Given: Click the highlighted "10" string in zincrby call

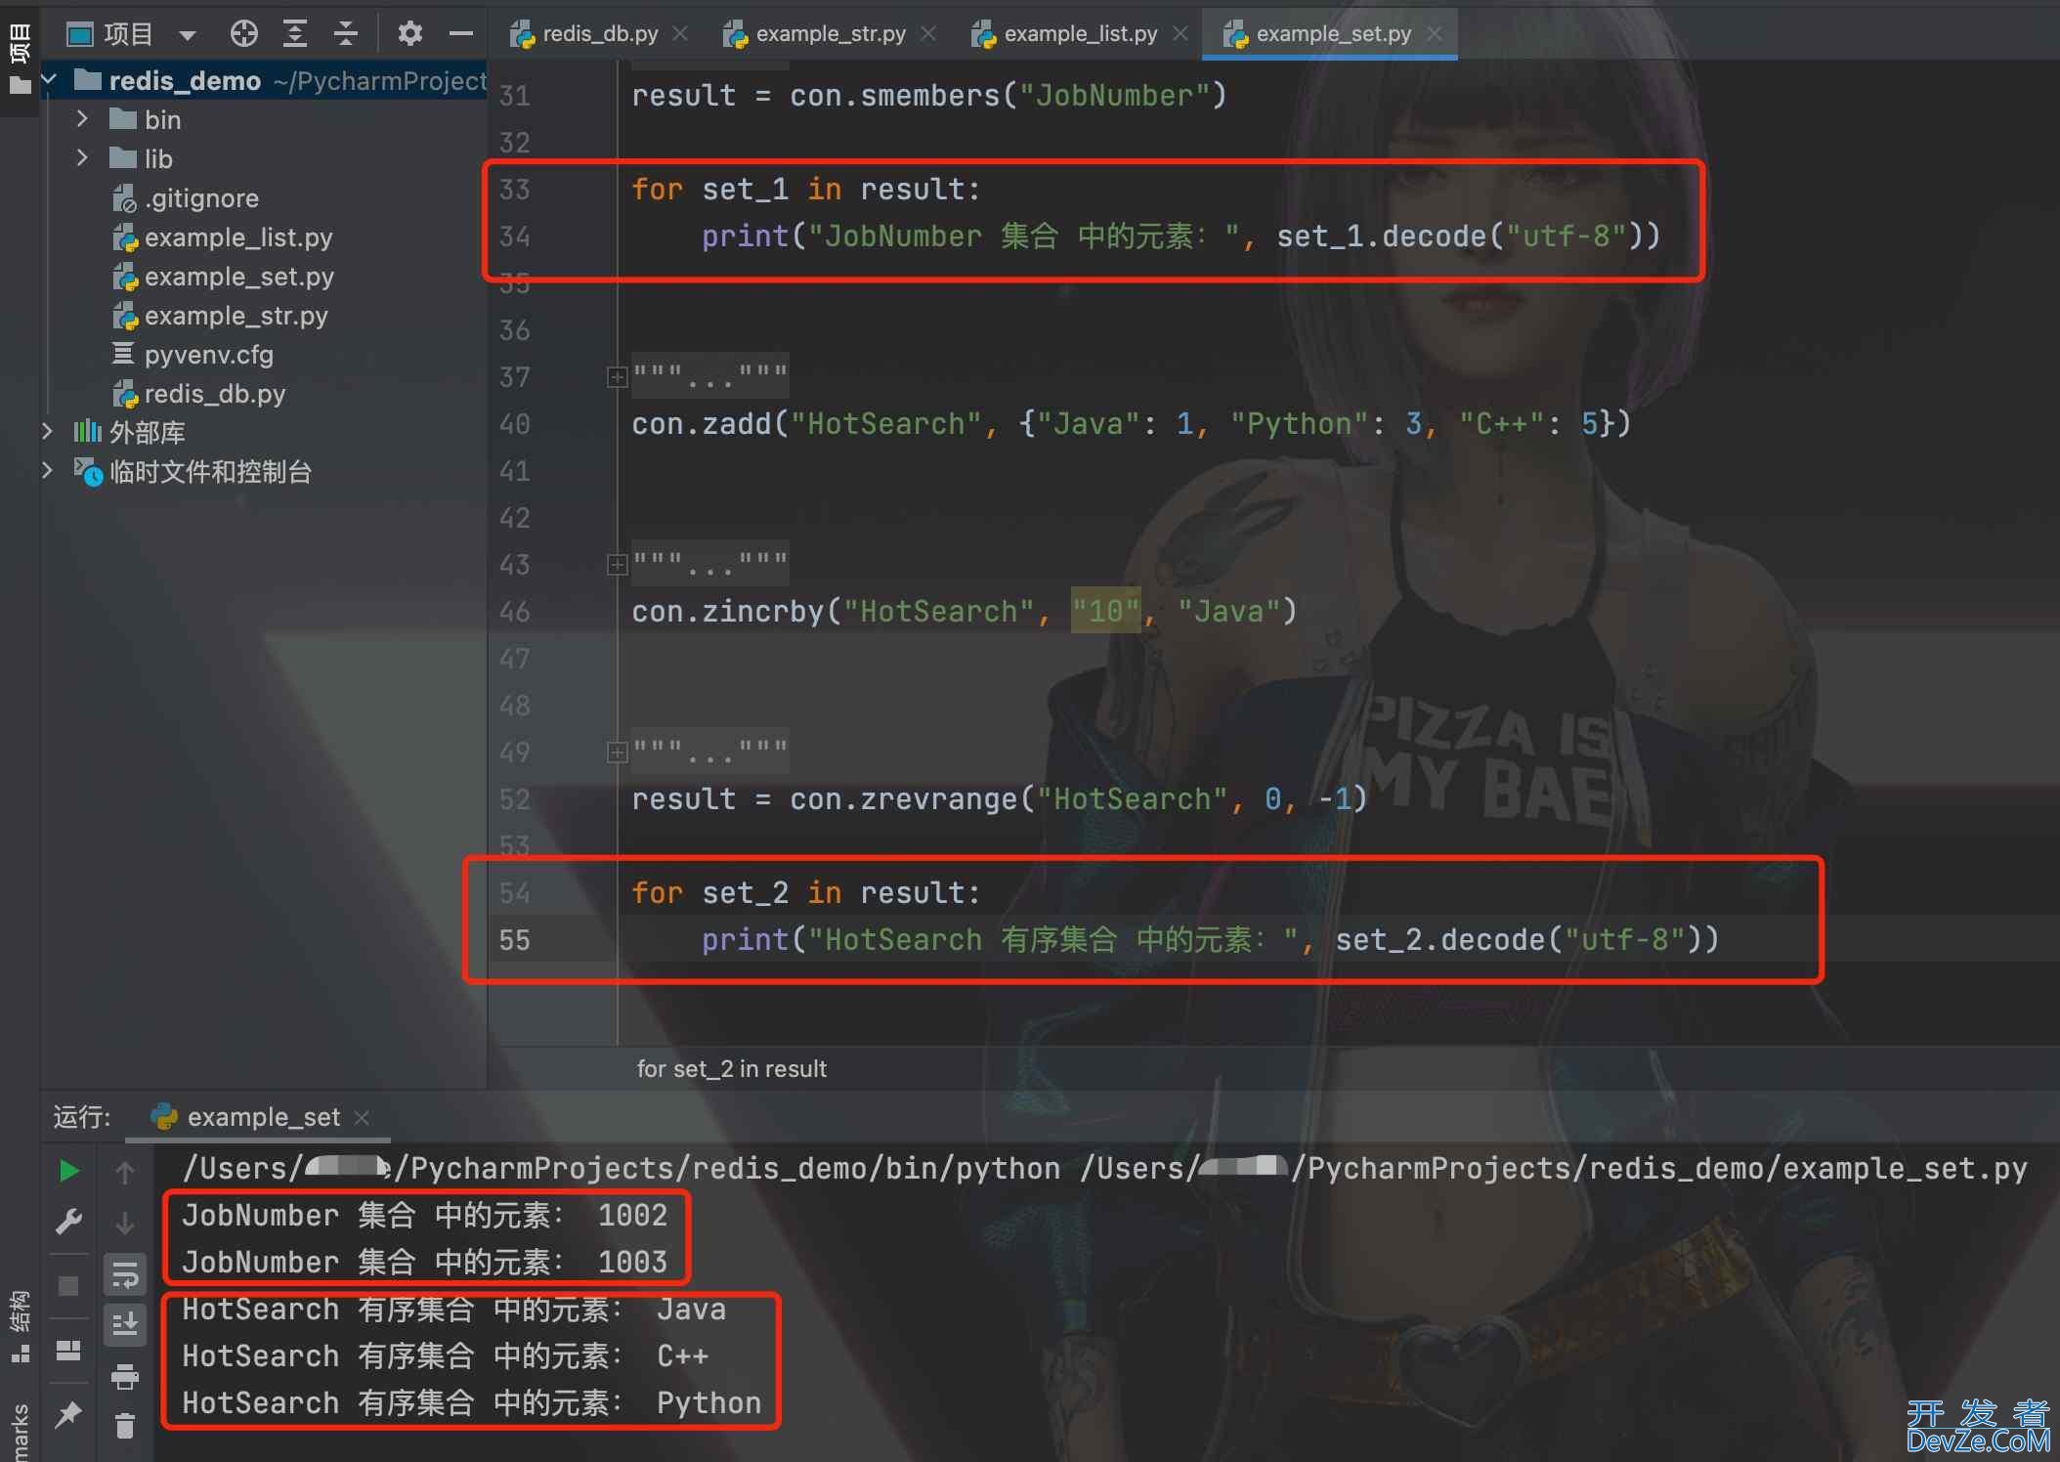Looking at the screenshot, I should [x=1105, y=612].
